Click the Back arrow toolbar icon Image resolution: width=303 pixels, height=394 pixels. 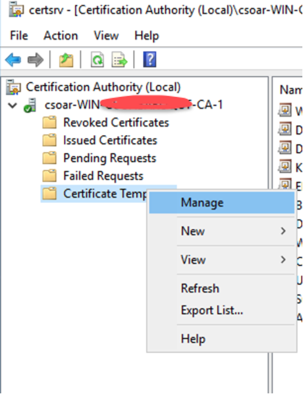(x=13, y=60)
